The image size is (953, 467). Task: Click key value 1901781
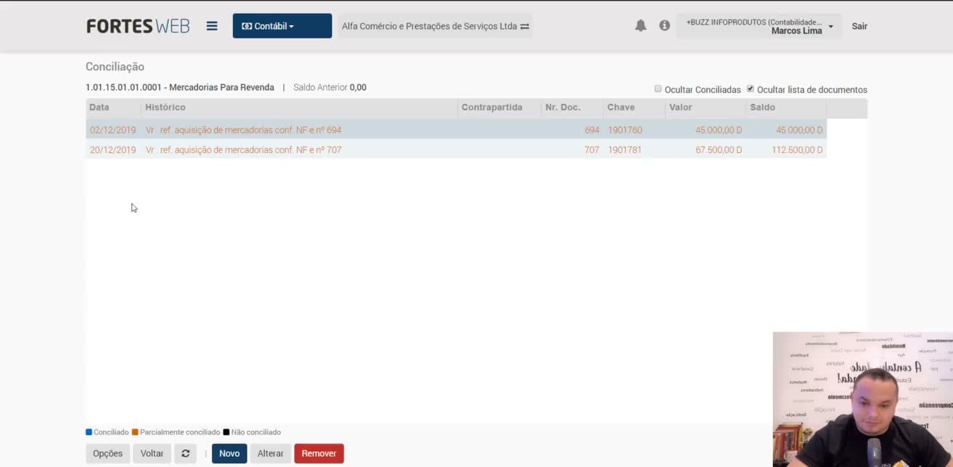coord(625,150)
